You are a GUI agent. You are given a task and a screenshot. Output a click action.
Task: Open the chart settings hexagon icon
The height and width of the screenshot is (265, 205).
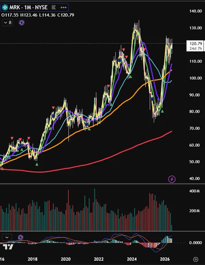click(196, 259)
